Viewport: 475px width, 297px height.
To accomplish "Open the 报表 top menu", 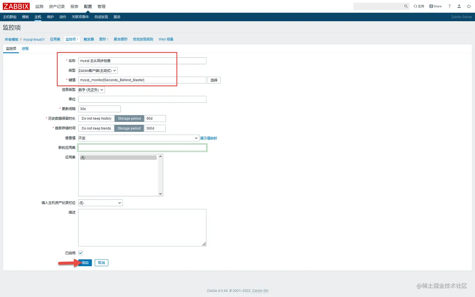I will [74, 7].
